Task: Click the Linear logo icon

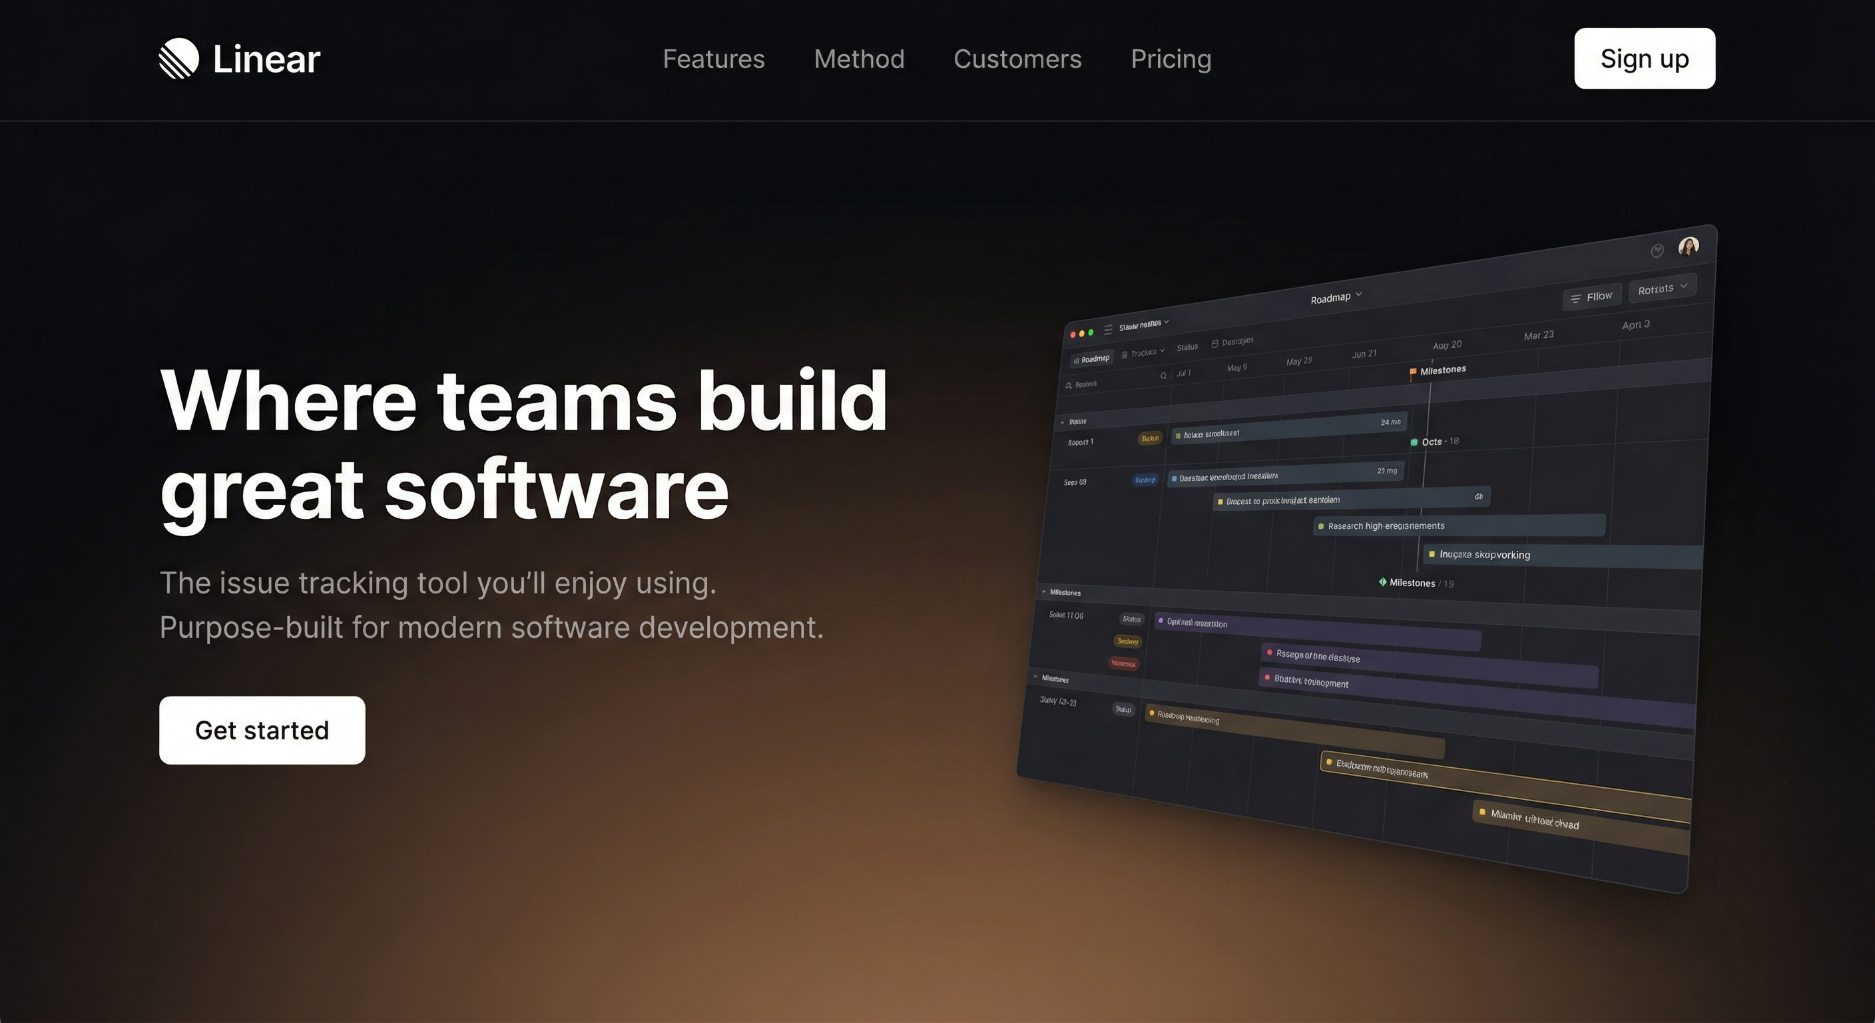Action: (179, 58)
